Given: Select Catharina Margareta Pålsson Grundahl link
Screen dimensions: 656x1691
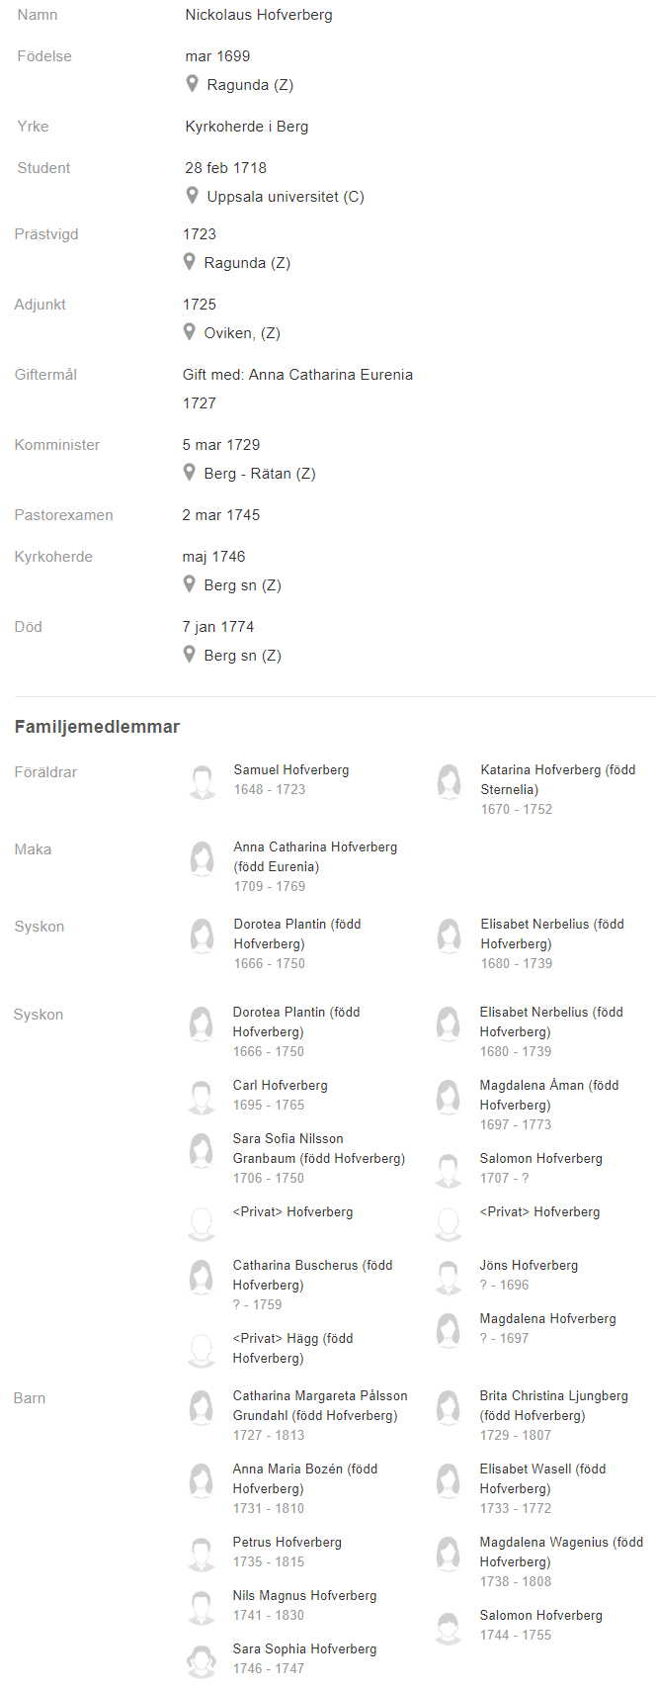Looking at the screenshot, I should [x=320, y=1405].
